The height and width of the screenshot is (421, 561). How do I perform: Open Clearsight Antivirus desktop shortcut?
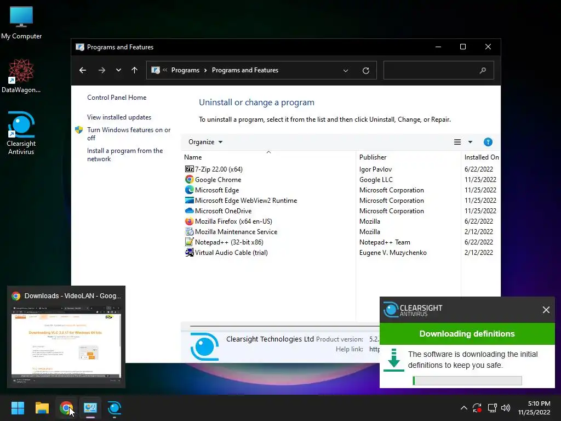pos(21,133)
